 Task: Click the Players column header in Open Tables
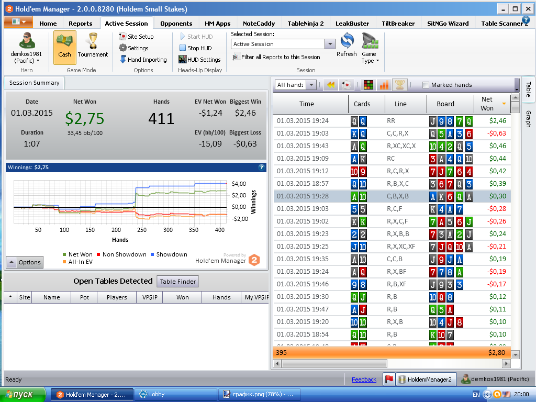click(117, 297)
